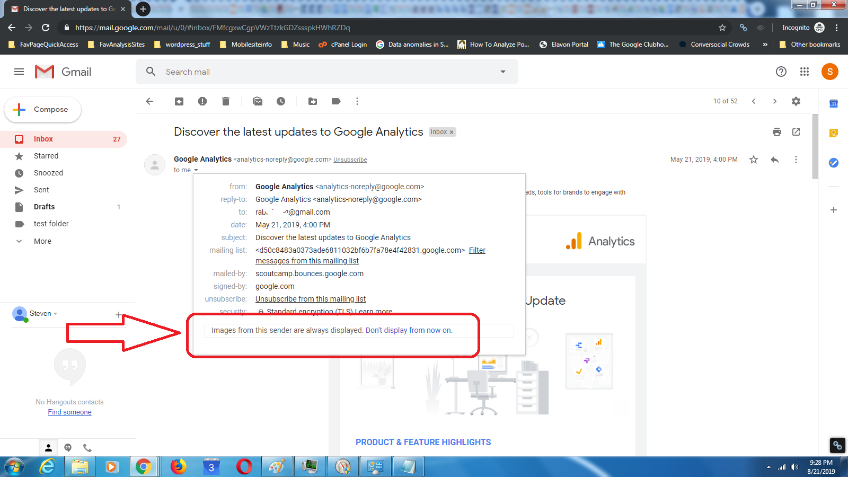Viewport: 848px width, 477px height.
Task: Open Google Keep side panel
Action: (834, 133)
